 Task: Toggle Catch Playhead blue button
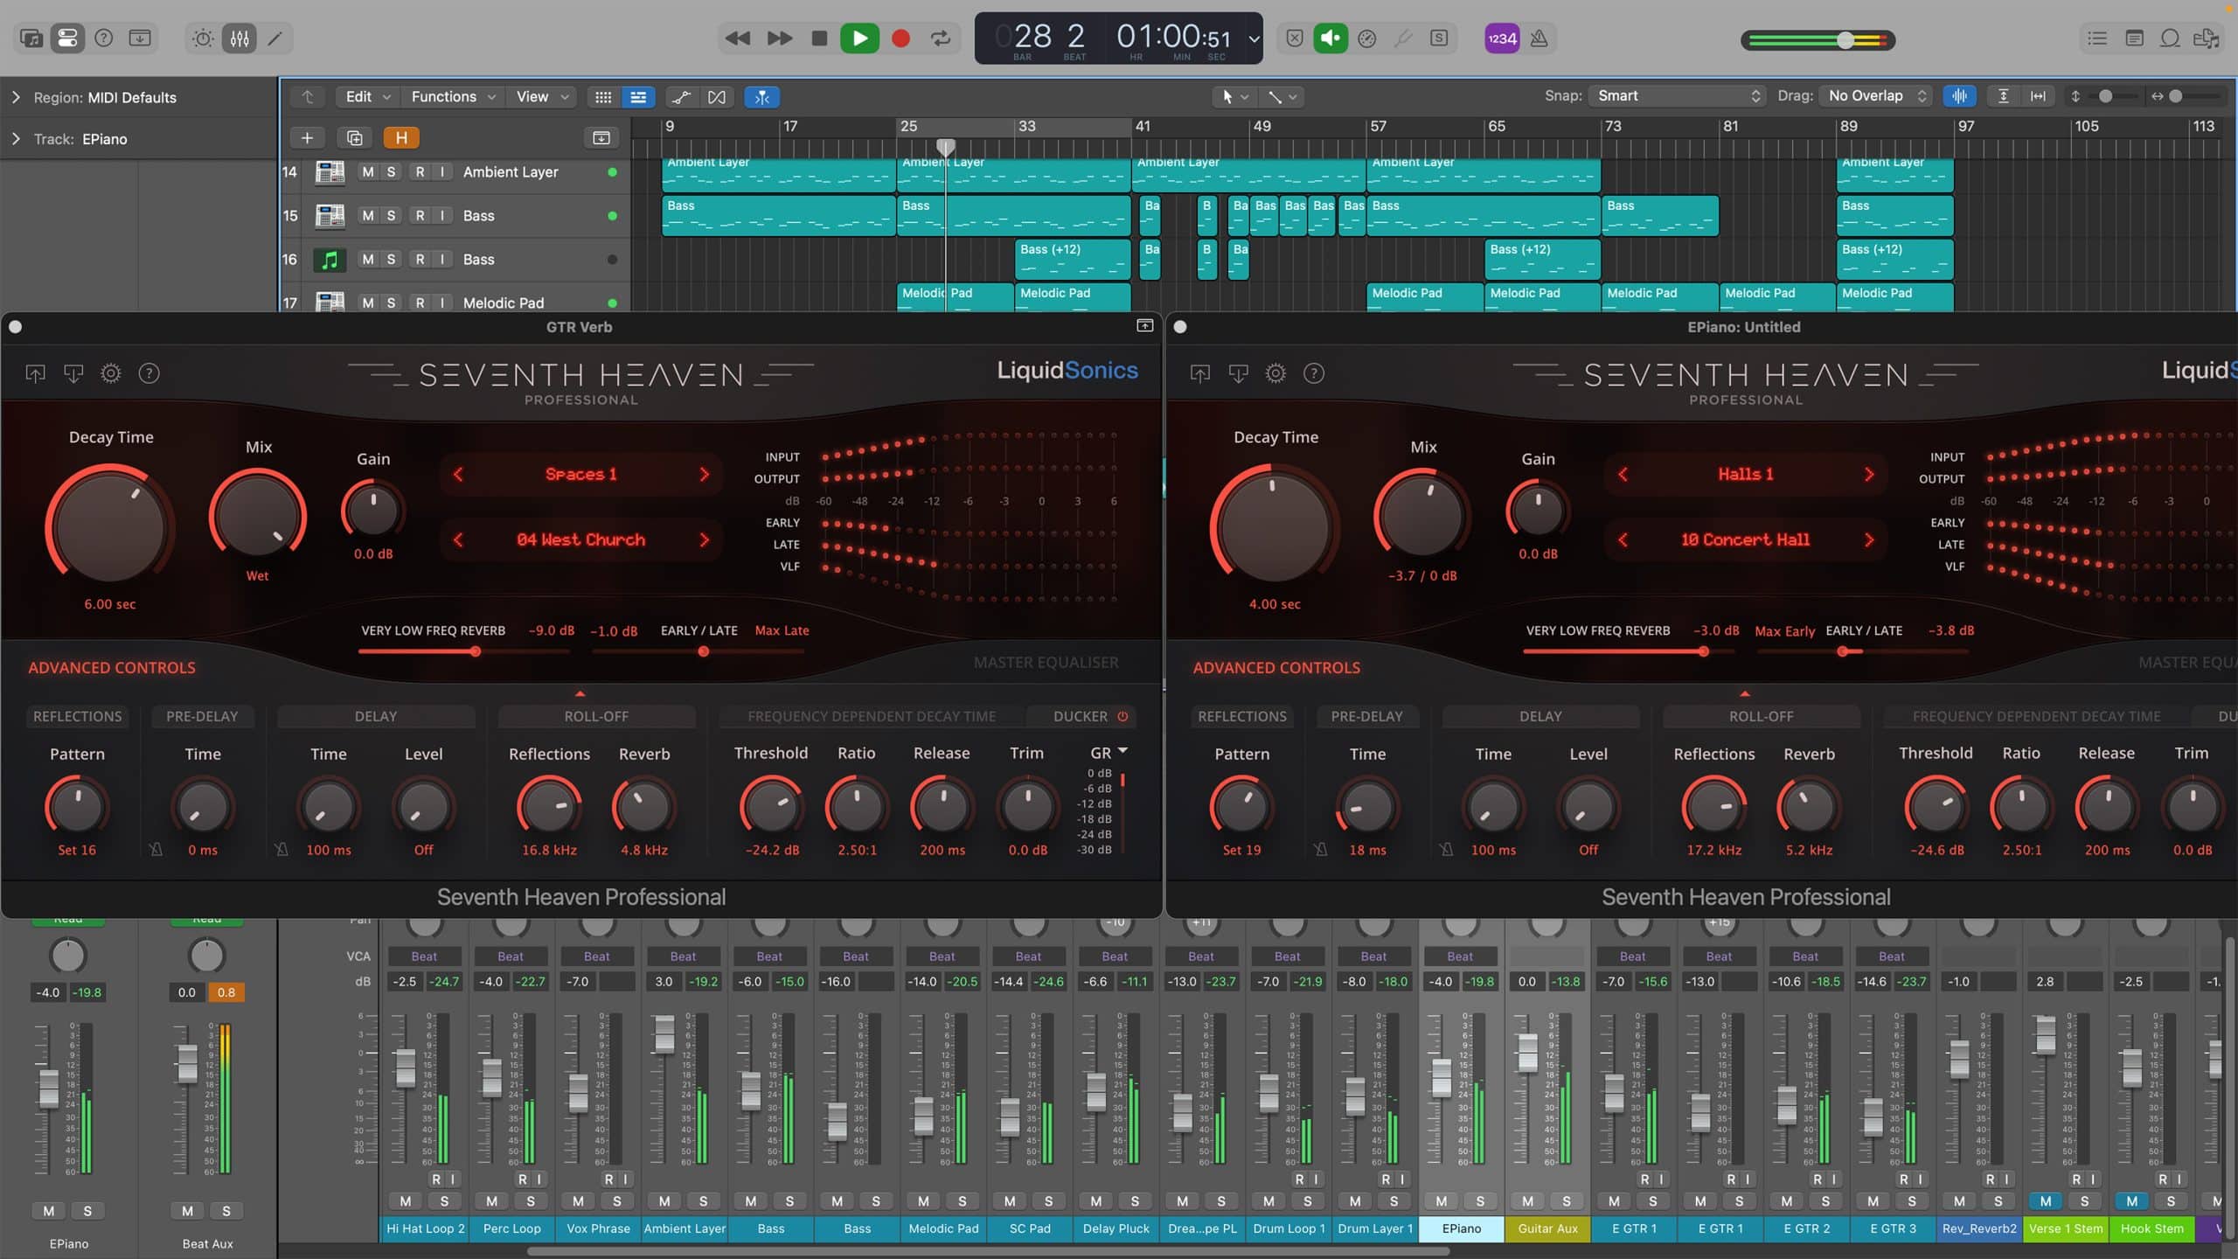[762, 97]
